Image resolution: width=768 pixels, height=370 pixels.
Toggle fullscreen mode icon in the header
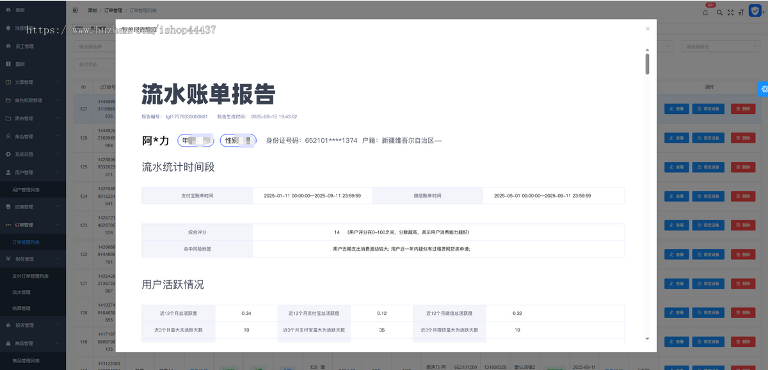pos(731,12)
